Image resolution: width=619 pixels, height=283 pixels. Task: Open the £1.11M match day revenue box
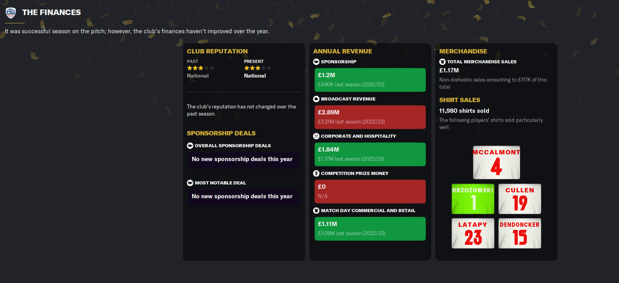(x=370, y=228)
